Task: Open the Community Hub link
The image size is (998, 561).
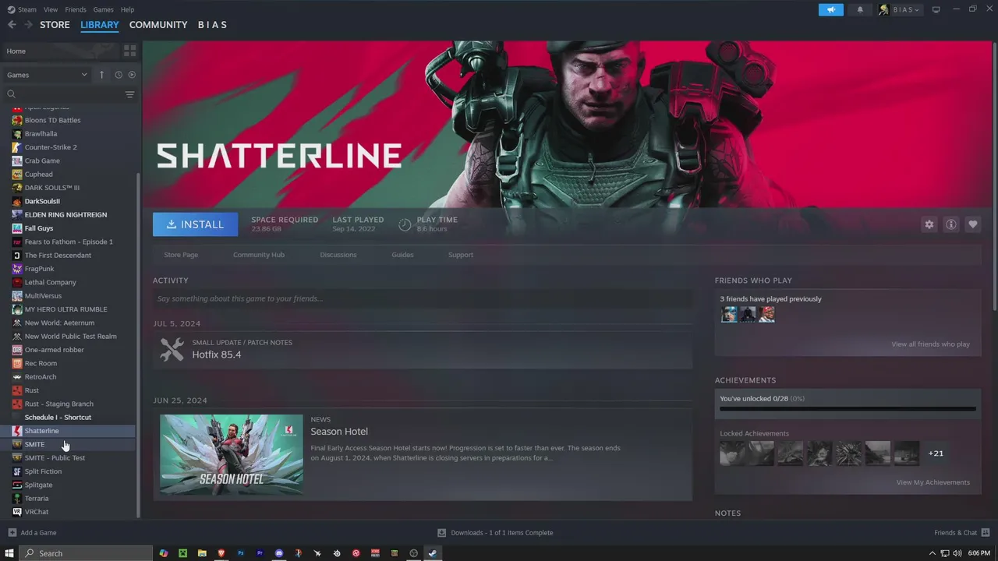Action: coord(259,255)
